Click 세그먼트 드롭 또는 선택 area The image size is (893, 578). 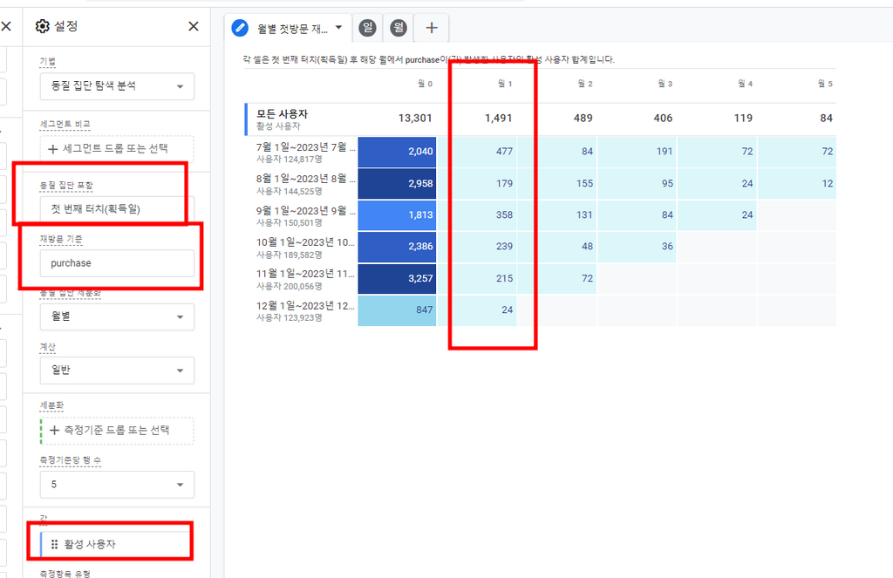point(117,148)
